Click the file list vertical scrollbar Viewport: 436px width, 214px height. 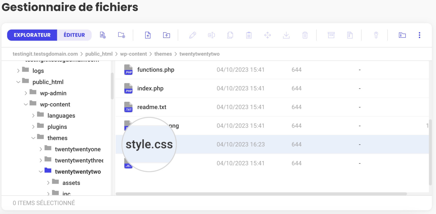tap(430, 152)
